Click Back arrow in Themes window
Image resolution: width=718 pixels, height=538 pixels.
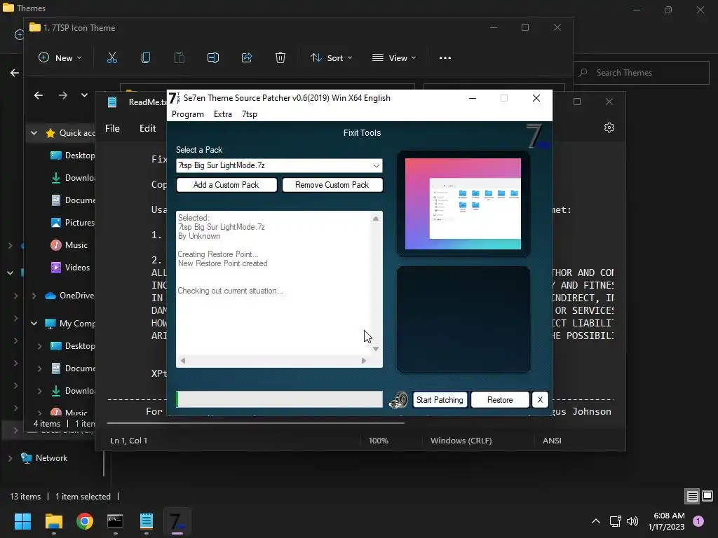coord(15,73)
